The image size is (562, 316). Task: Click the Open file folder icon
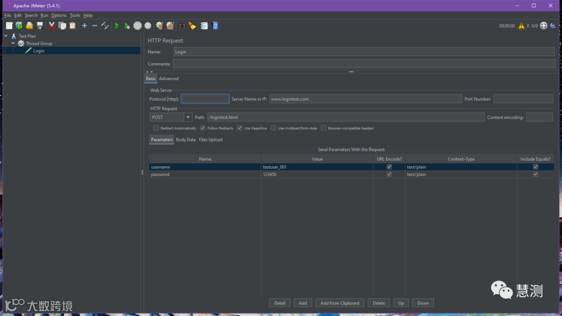click(x=29, y=25)
